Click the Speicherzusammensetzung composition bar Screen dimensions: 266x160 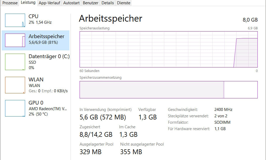[168, 90]
